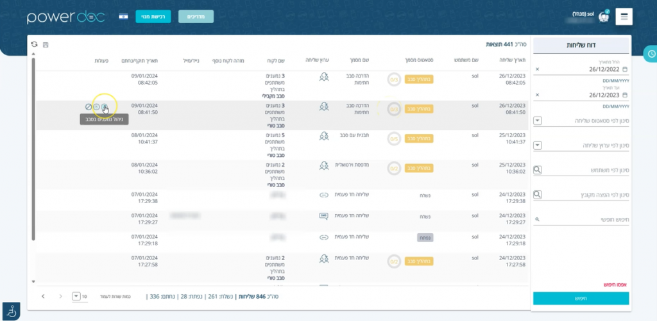Click the refresh icon above the table
The height and width of the screenshot is (321, 657).
pos(34,44)
